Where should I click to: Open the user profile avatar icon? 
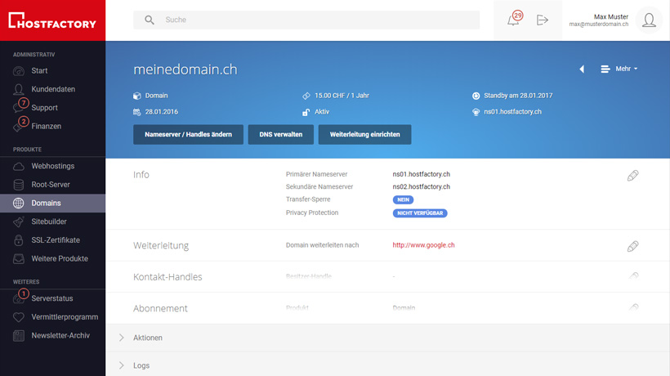click(649, 20)
